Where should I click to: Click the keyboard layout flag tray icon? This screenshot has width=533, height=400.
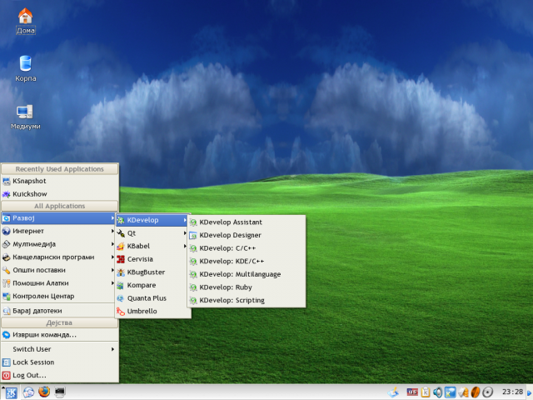pos(412,392)
